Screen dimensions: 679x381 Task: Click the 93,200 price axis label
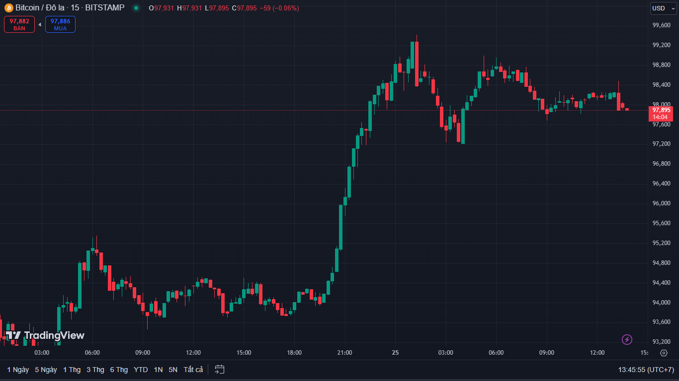(x=662, y=342)
